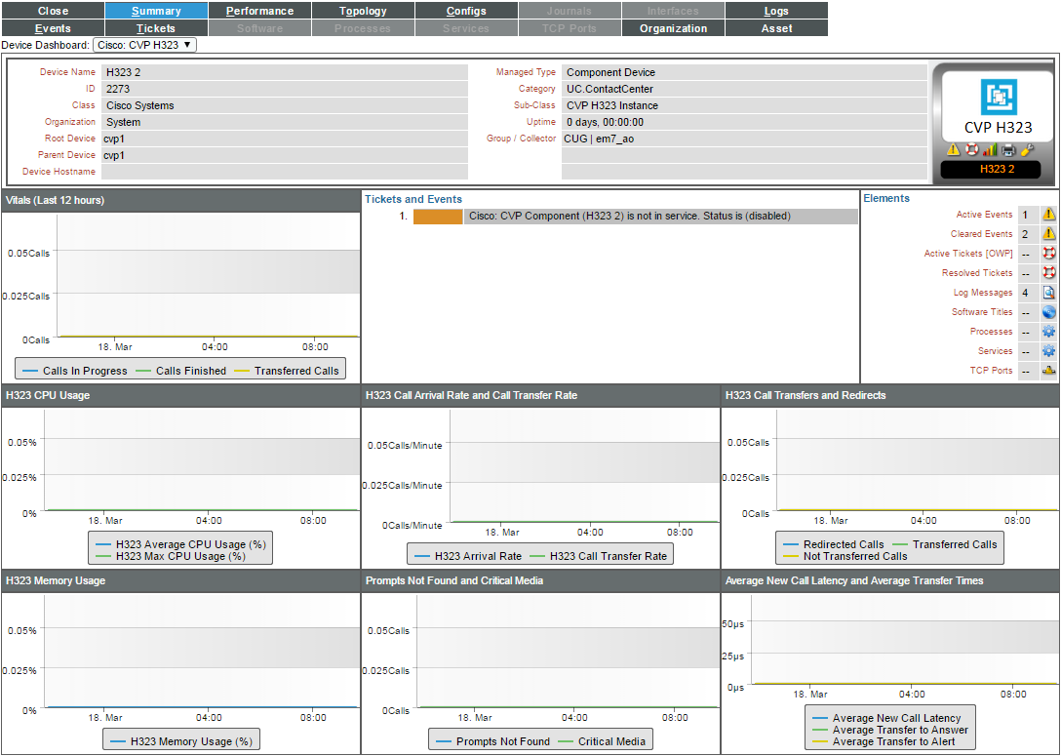Switch to the Summary tab

click(156, 11)
